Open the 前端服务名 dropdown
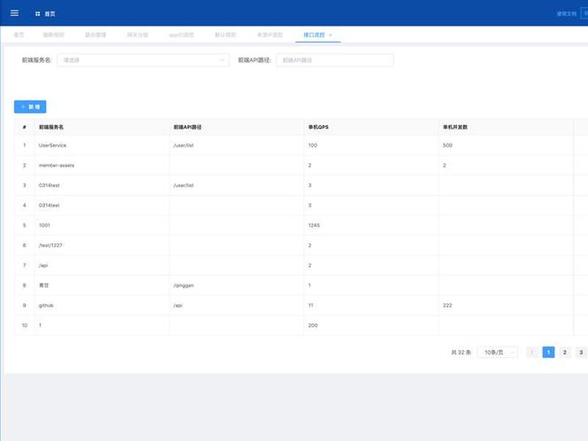Viewport: 588px width, 441px height. [143, 60]
